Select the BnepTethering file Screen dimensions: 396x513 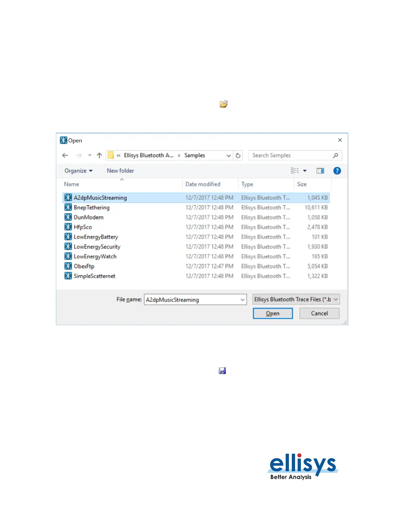click(196, 207)
